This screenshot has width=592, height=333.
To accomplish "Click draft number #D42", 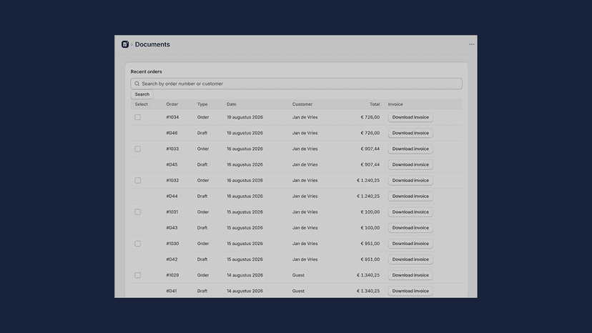I will 172,260.
